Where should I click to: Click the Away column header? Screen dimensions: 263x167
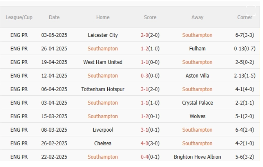[x=197, y=17]
